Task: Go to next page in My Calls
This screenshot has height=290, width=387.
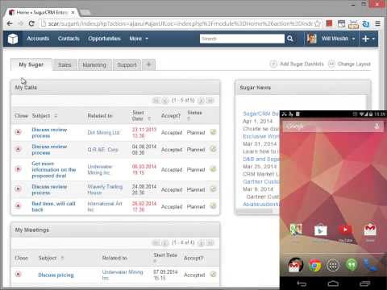Action: (x=201, y=101)
